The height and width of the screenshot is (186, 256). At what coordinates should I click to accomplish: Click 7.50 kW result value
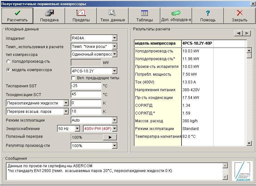click(x=190, y=74)
